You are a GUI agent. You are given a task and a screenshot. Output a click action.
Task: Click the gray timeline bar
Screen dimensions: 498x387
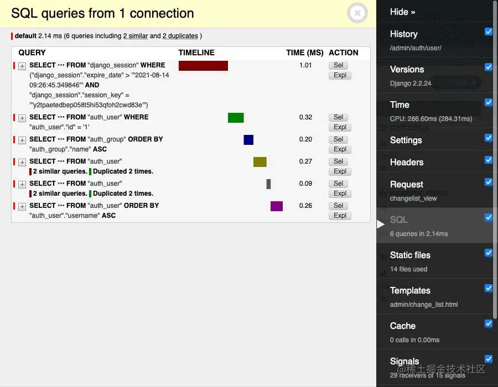[x=268, y=184]
